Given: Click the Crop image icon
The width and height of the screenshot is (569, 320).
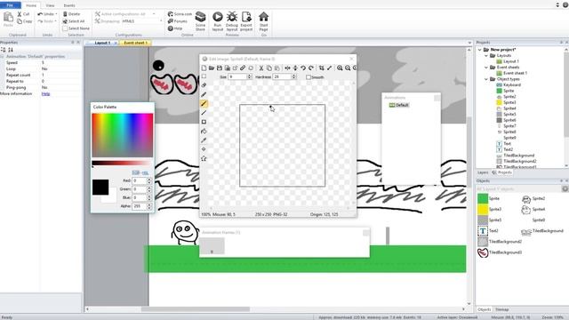Looking at the screenshot, I should pos(322,68).
